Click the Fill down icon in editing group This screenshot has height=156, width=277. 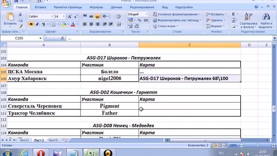click(233, 20)
